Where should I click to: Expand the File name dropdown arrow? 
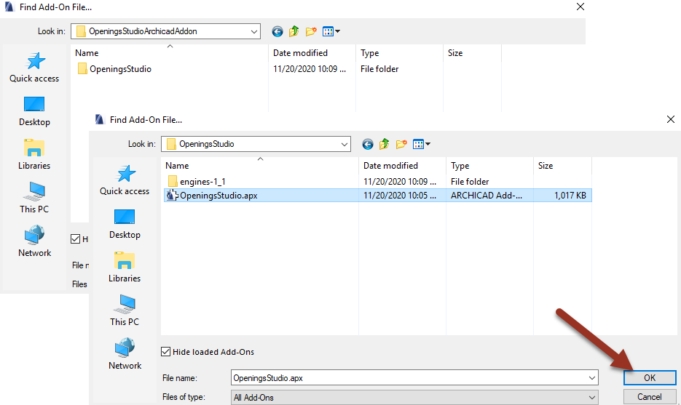click(x=592, y=377)
